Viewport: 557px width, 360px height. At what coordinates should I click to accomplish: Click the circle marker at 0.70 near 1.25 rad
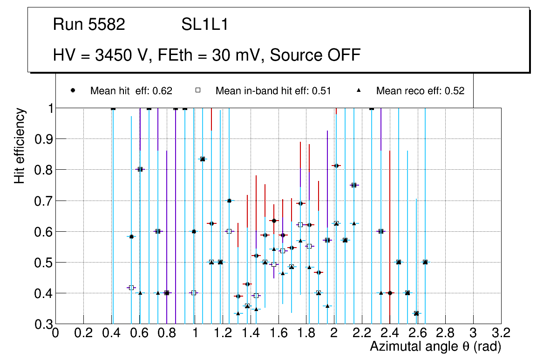[x=229, y=201]
